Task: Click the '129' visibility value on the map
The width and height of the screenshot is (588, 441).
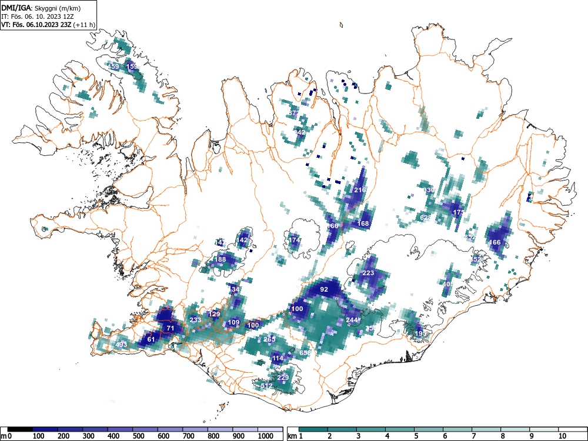Action: click(x=214, y=314)
